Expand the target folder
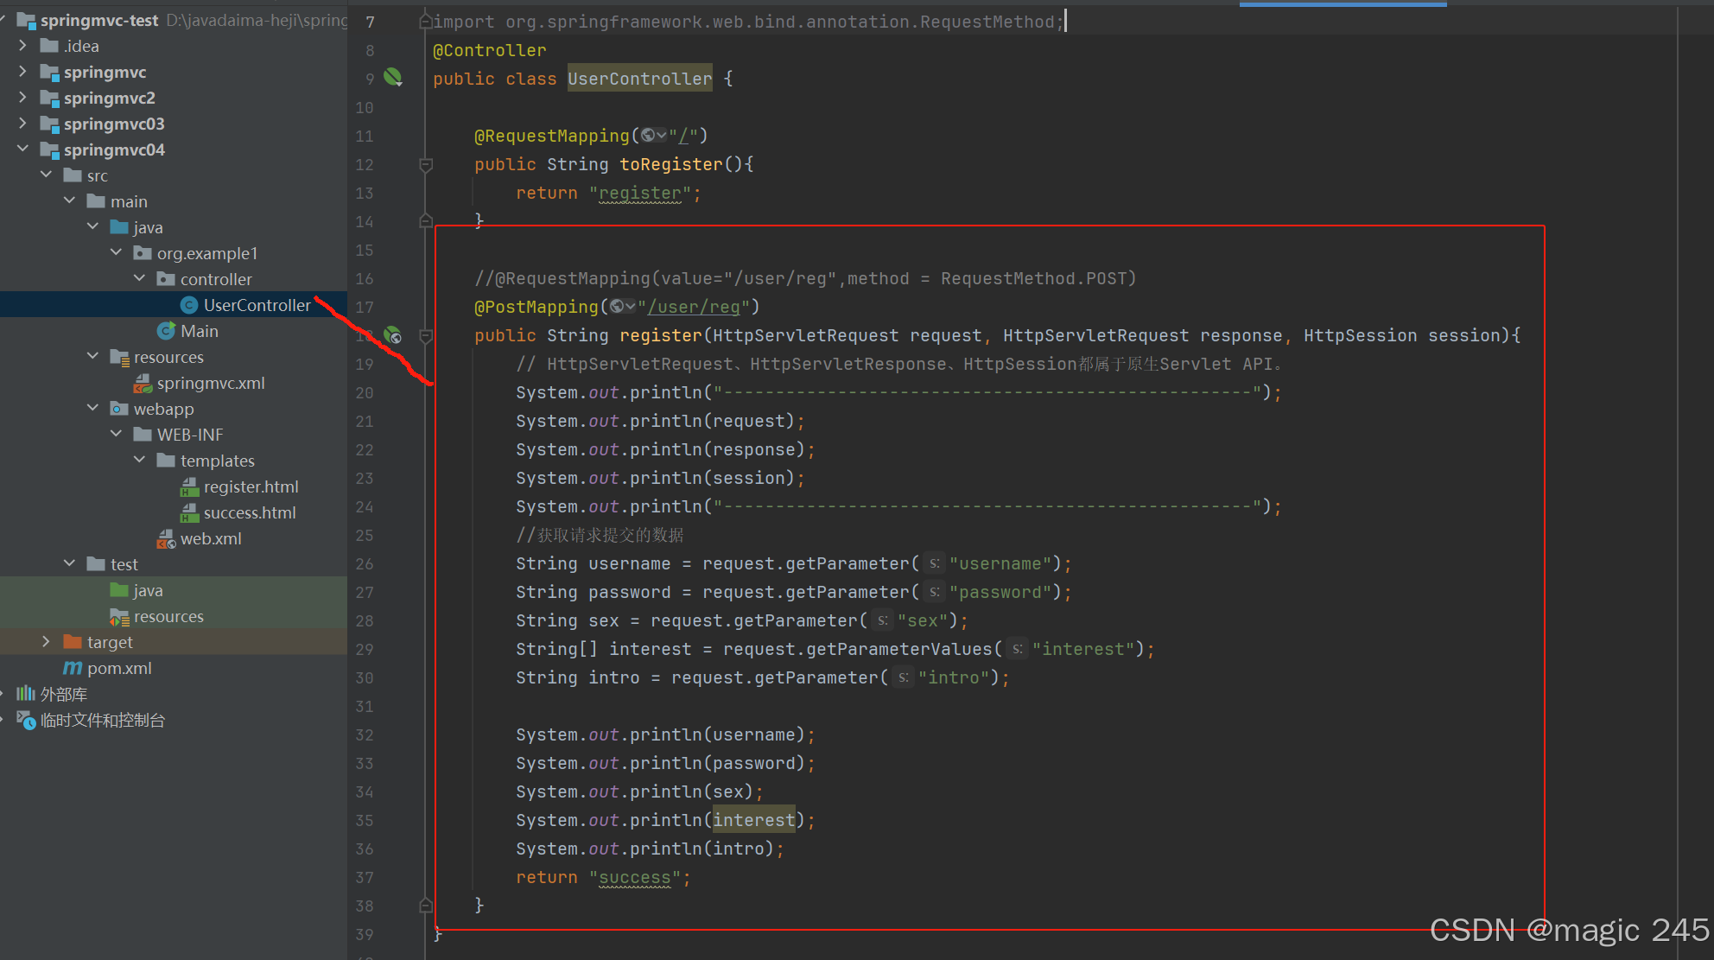1714x960 pixels. click(x=46, y=642)
